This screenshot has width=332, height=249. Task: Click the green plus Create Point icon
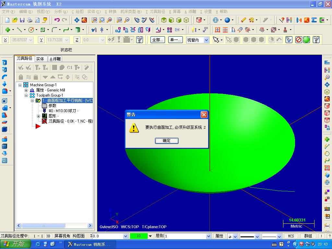[8, 30]
